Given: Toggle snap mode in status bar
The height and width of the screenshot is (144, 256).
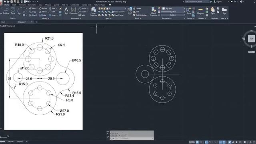Looking at the screenshot, I should point(201,142).
